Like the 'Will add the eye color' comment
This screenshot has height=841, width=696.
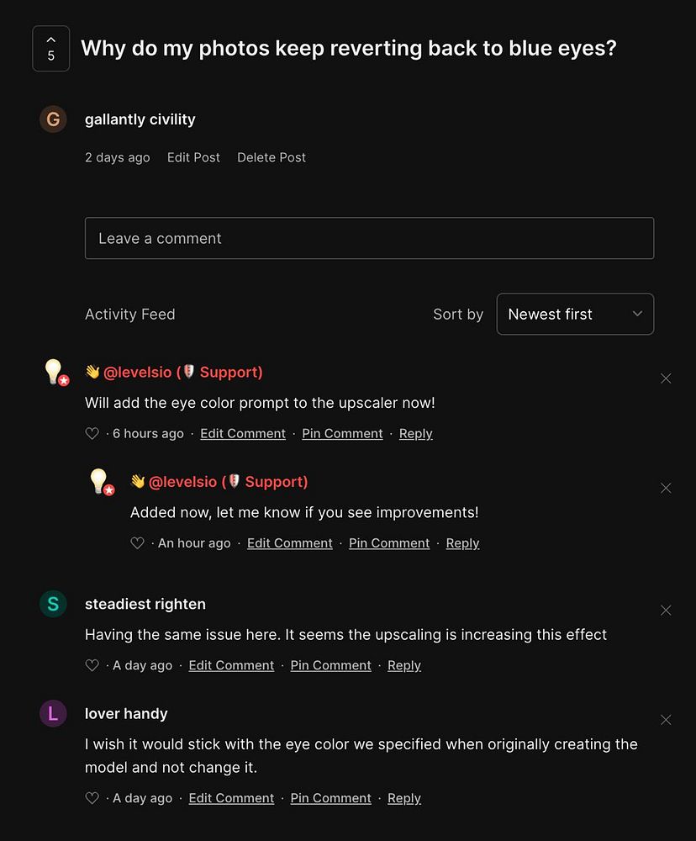[x=92, y=434]
